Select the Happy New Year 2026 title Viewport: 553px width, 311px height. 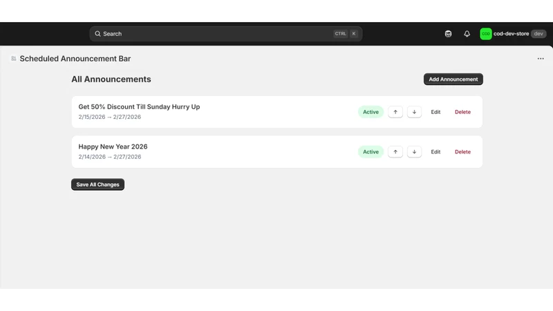click(x=113, y=147)
